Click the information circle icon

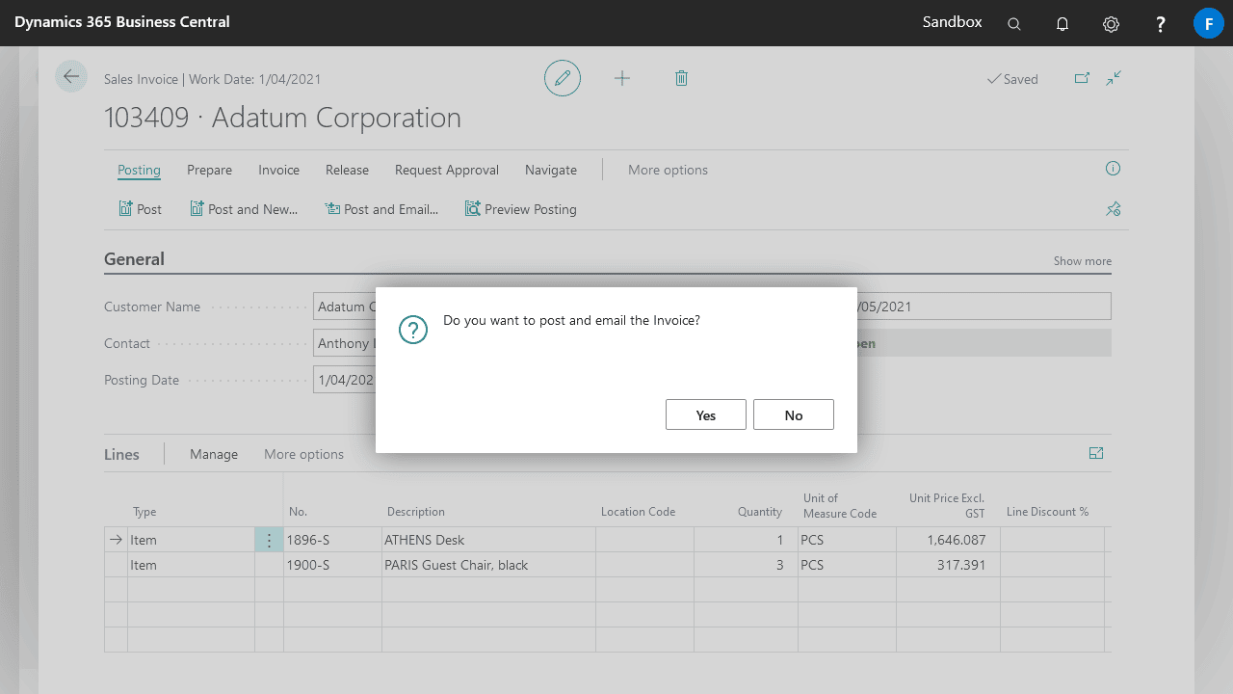click(1113, 169)
